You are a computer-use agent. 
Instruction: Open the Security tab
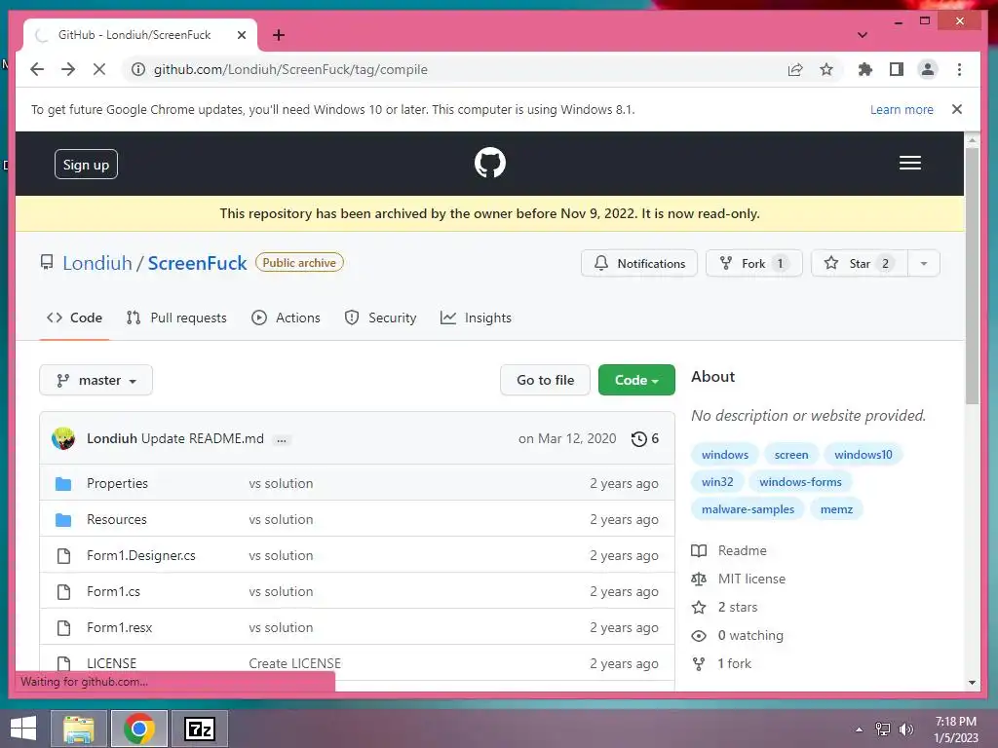point(380,318)
